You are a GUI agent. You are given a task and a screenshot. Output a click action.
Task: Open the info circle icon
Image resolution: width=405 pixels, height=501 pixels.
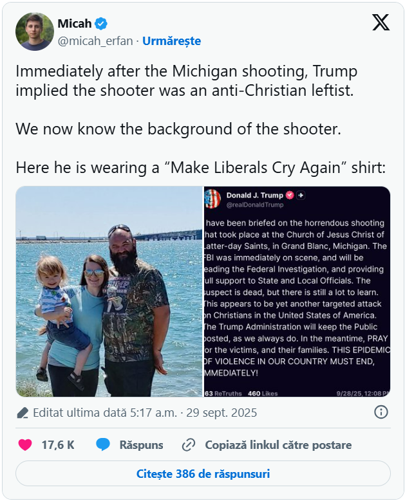[381, 412]
